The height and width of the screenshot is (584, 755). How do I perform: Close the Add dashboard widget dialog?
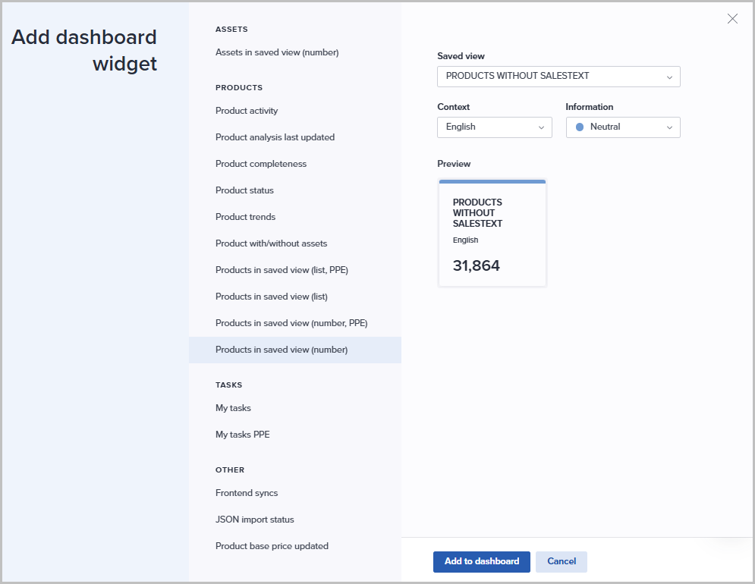tap(732, 19)
